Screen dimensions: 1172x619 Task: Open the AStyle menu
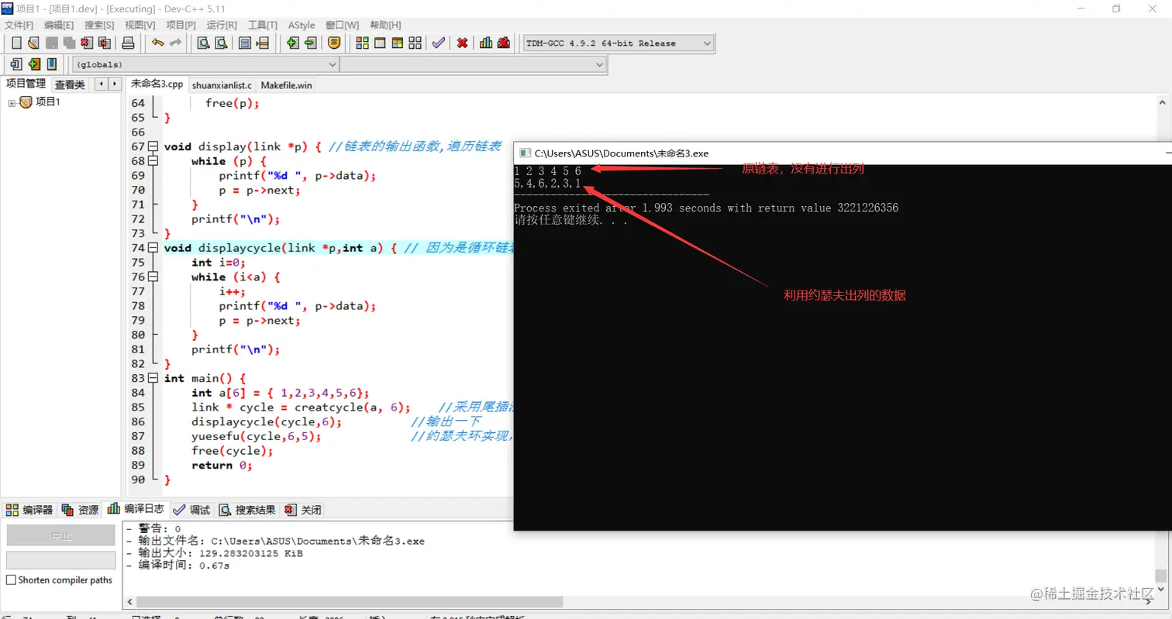click(302, 25)
